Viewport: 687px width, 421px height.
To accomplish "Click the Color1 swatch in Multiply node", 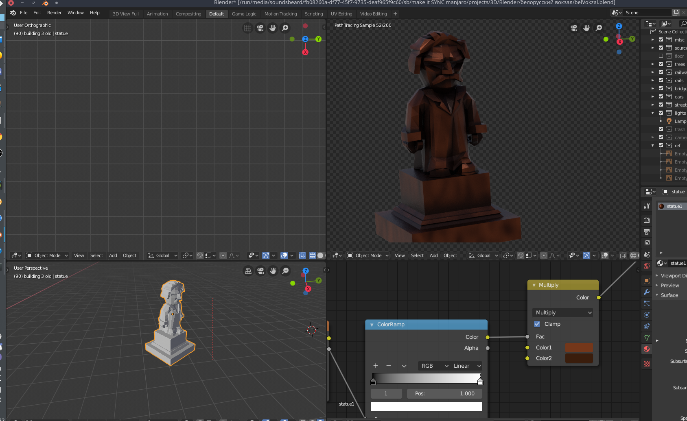I will coord(579,348).
